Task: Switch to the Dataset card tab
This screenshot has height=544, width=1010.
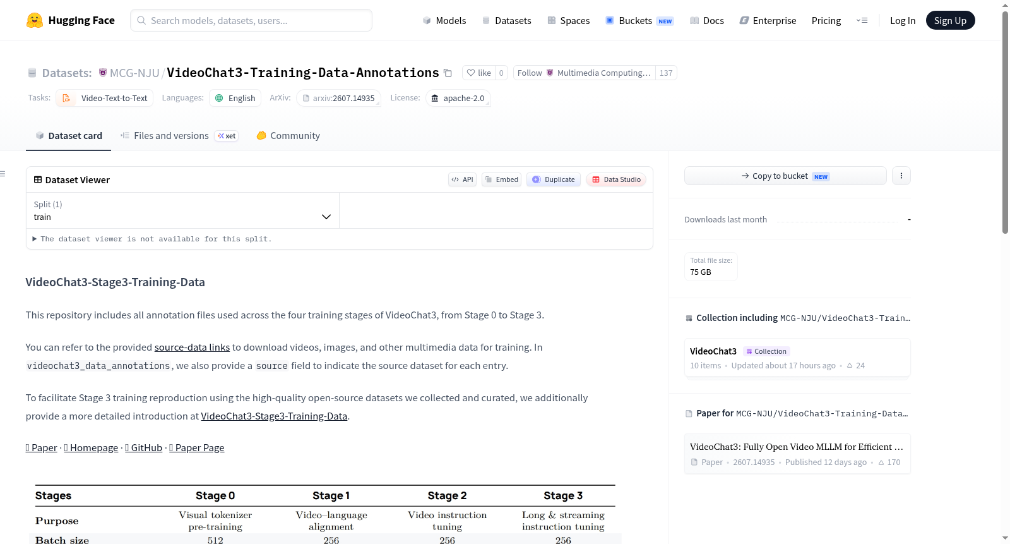Action: tap(68, 135)
